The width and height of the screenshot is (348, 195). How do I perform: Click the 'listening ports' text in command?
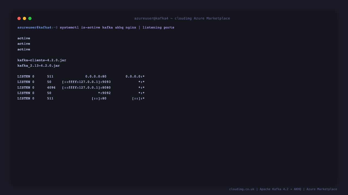[159, 27]
